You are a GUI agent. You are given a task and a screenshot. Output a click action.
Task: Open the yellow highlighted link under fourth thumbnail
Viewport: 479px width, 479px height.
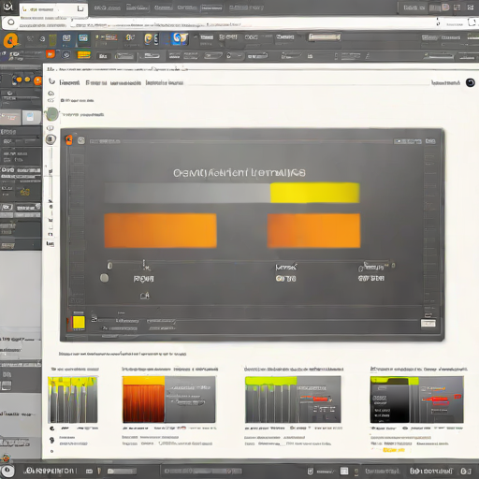pyautogui.click(x=394, y=450)
